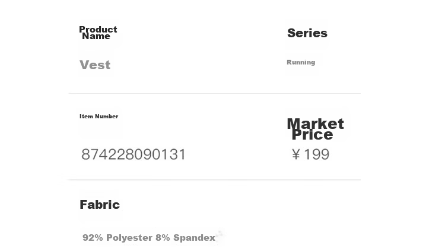Click the word Market in heading

coord(315,124)
